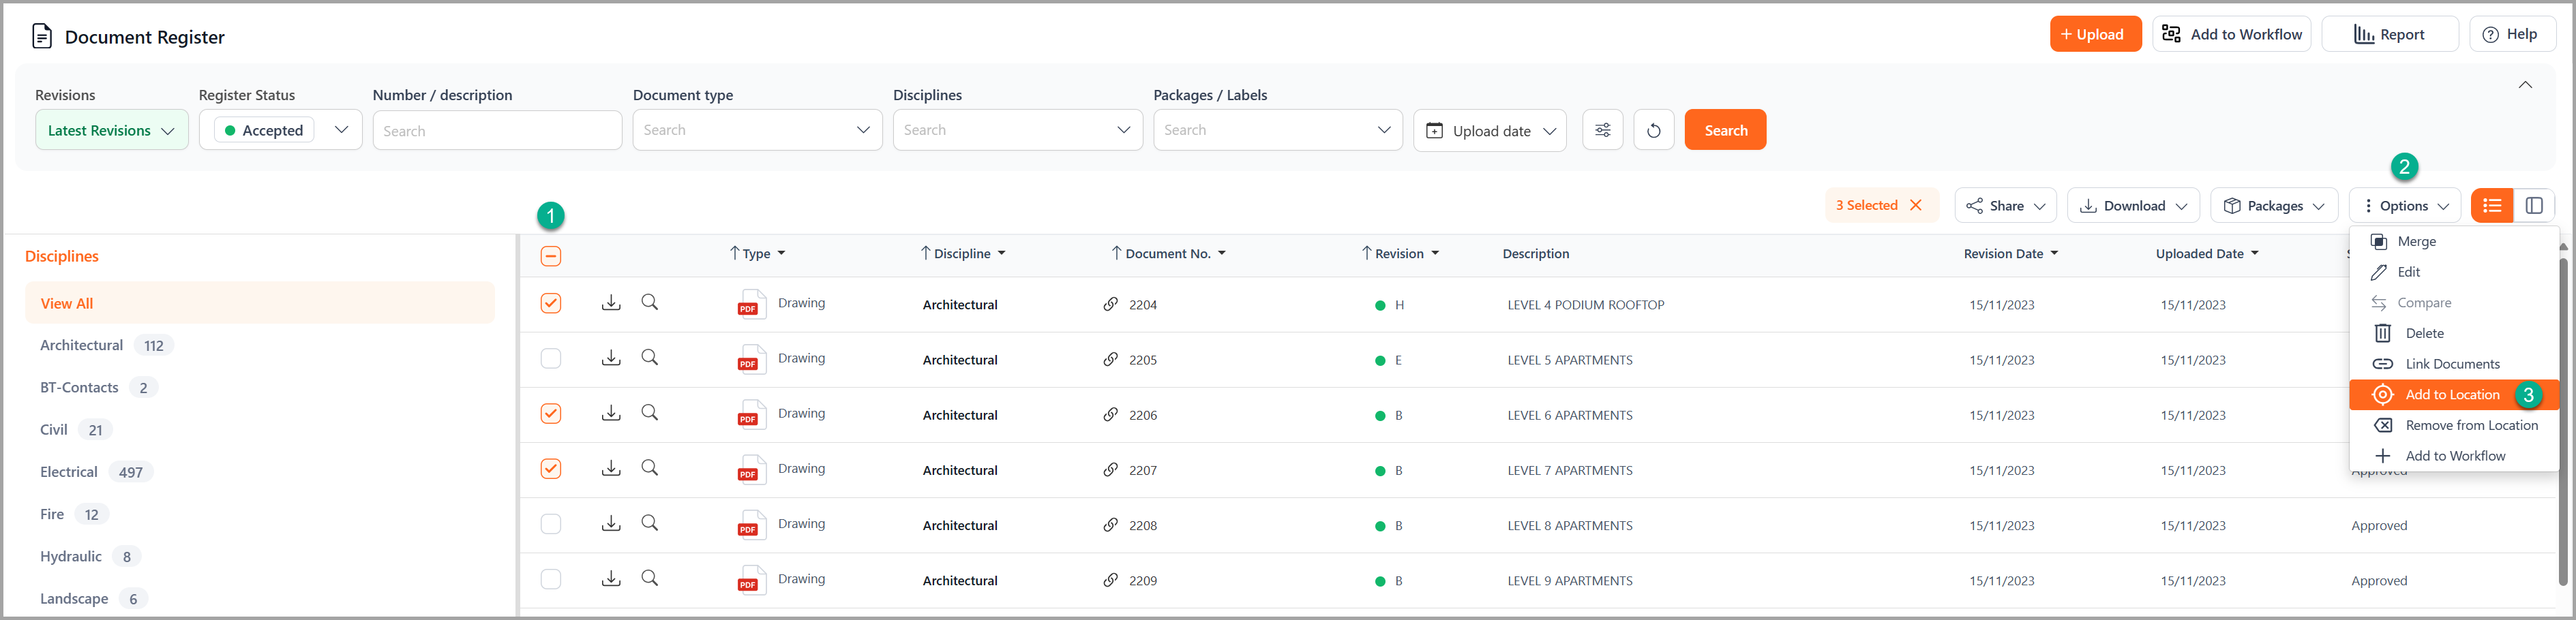Check the row 2209 checkbox
The image size is (2576, 620).
click(551, 578)
